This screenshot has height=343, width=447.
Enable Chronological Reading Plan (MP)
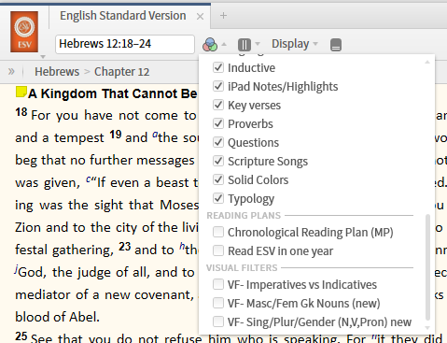pos(218,232)
